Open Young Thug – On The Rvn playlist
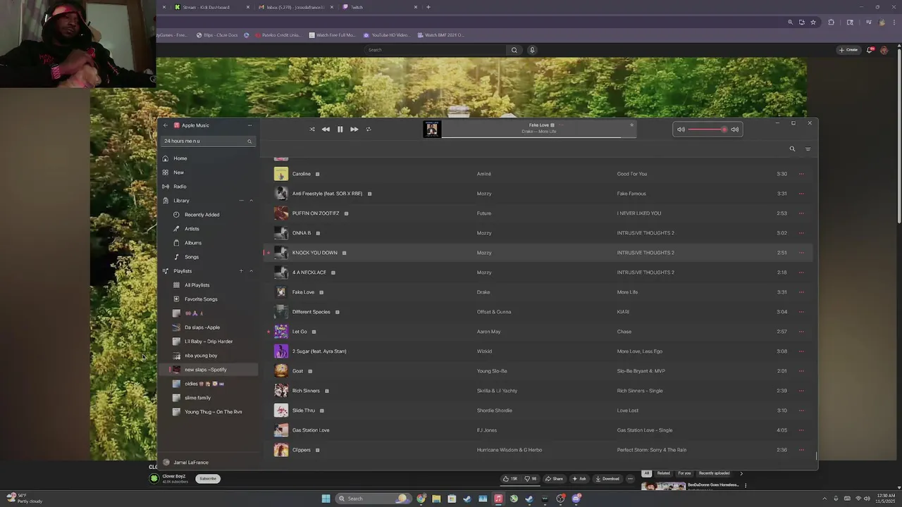This screenshot has height=507, width=902. click(213, 412)
